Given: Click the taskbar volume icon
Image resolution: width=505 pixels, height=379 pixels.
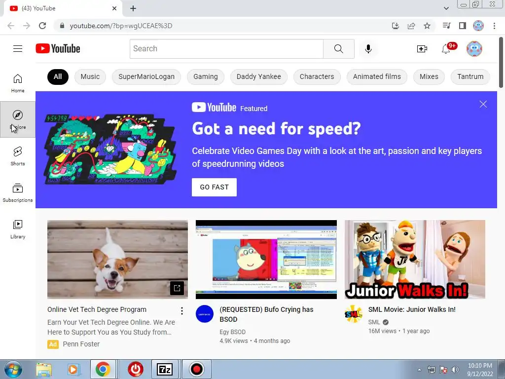Looking at the screenshot, I should coord(455,370).
